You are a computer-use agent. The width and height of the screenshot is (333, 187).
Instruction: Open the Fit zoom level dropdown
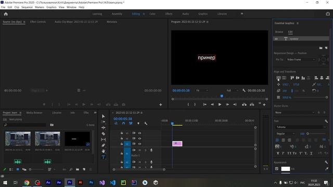[202, 90]
